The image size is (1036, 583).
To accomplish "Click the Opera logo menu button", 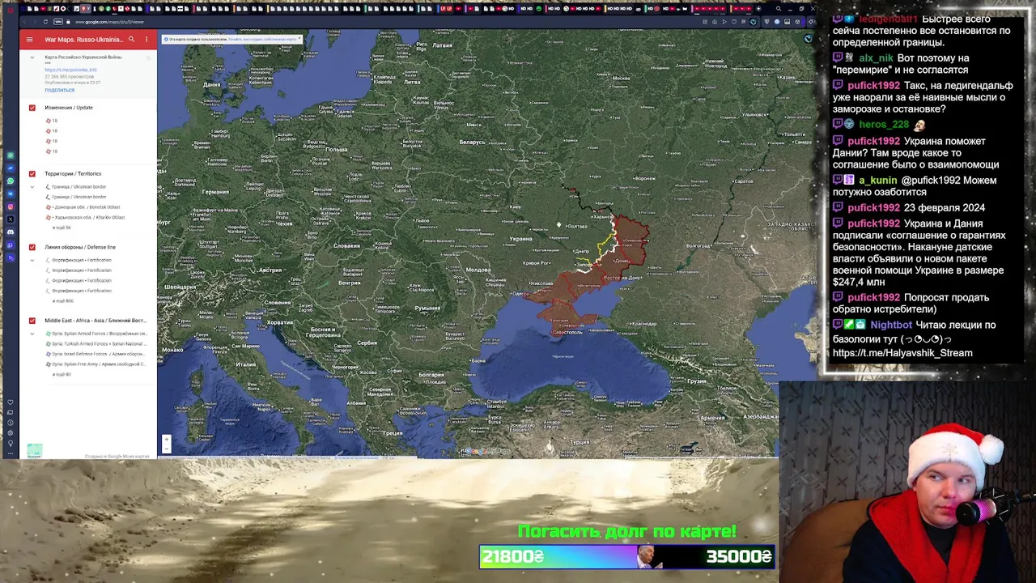I will point(11,9).
